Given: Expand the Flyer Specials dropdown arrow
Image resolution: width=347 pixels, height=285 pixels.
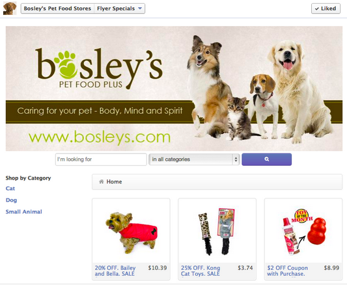Looking at the screenshot, I should click(140, 8).
